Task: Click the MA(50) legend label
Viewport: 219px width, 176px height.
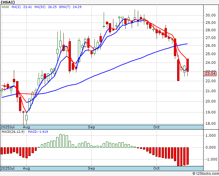Action: (40, 7)
